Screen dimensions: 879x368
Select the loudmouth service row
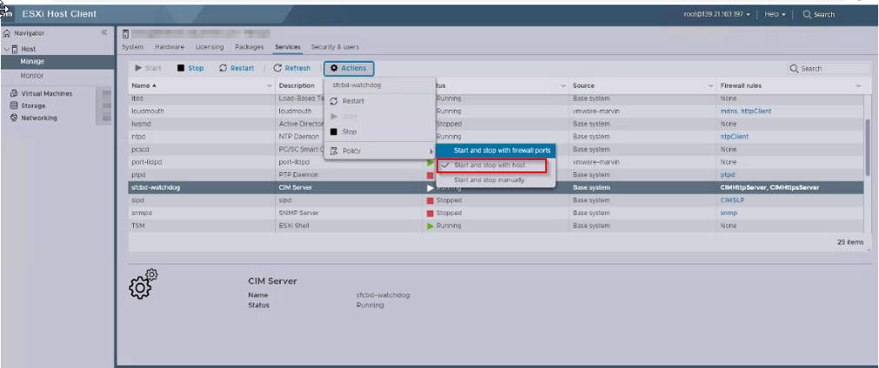tap(496, 111)
